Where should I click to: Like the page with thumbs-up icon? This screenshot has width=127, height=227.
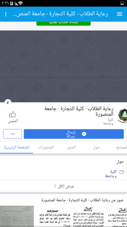13,117
